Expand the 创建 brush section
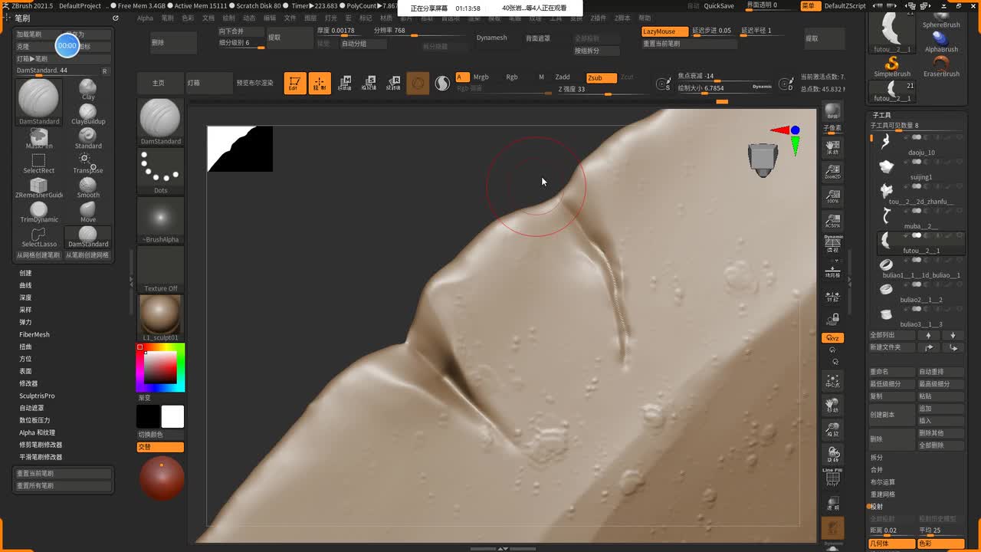Viewport: 981px width, 552px height. [x=26, y=273]
